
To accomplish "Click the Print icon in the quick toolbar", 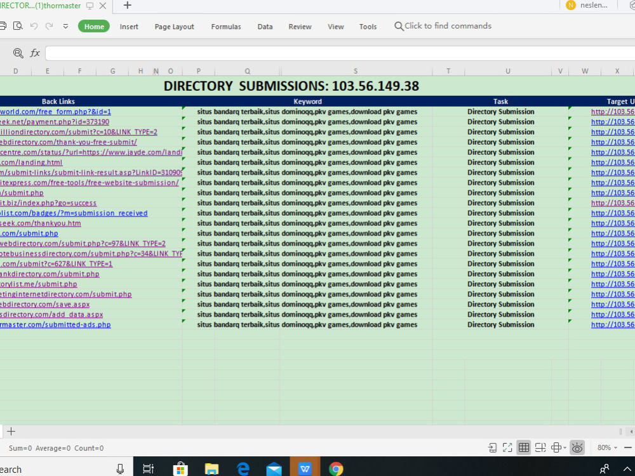I will click(x=3, y=26).
